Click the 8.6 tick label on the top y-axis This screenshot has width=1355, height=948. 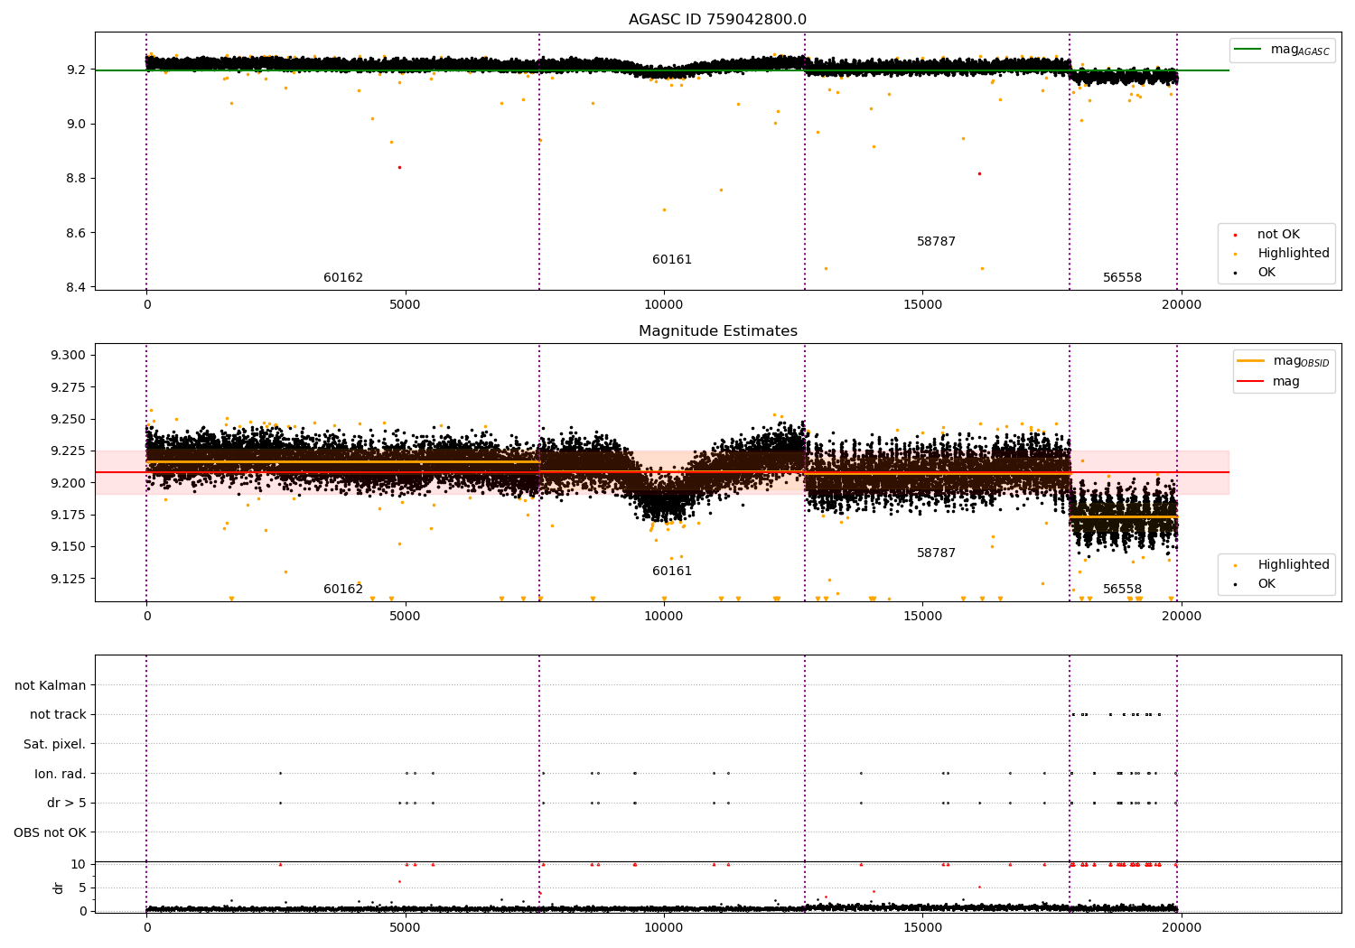pos(76,233)
